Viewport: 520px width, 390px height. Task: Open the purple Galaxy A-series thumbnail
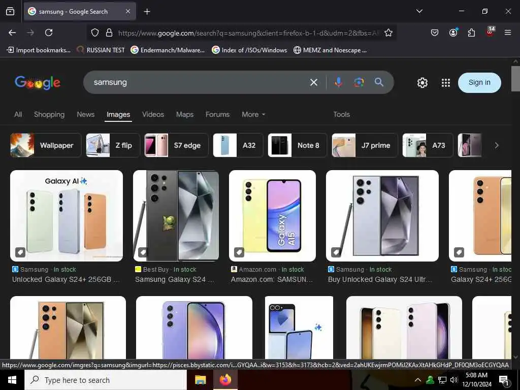[194, 328]
